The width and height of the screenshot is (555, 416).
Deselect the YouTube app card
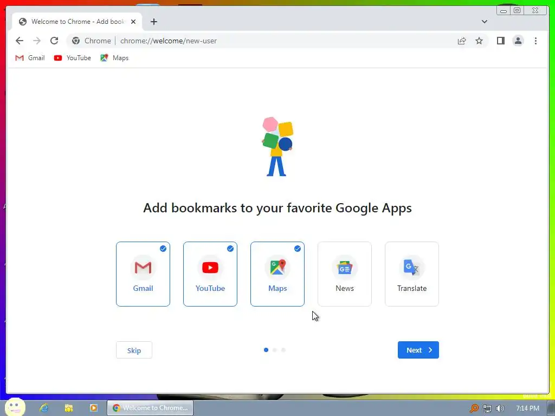point(210,274)
